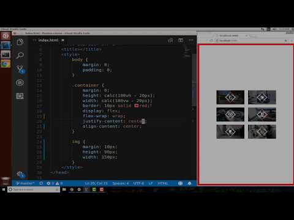Click the synchronize changes icon in the status bar

click(x=41, y=183)
